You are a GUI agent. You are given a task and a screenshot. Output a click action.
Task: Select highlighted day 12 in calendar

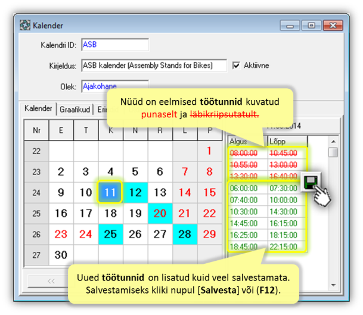(x=135, y=192)
